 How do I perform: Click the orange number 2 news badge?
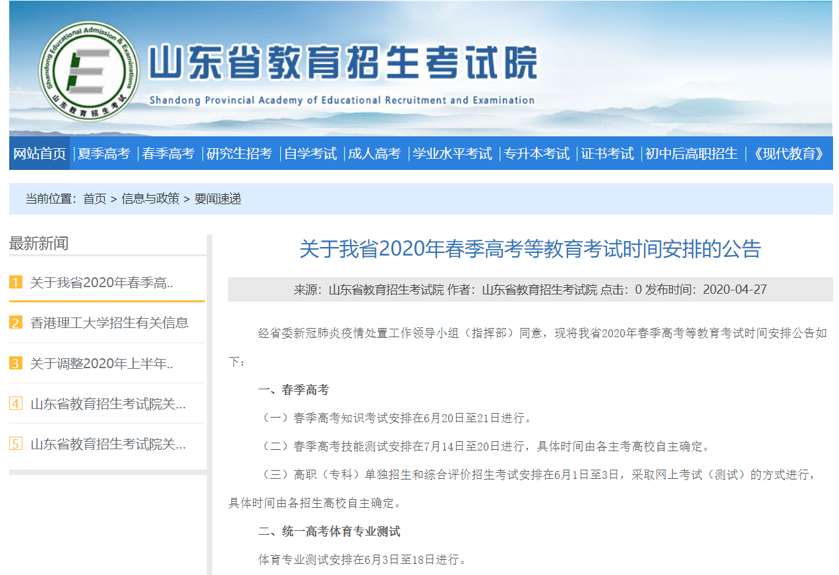click(16, 323)
